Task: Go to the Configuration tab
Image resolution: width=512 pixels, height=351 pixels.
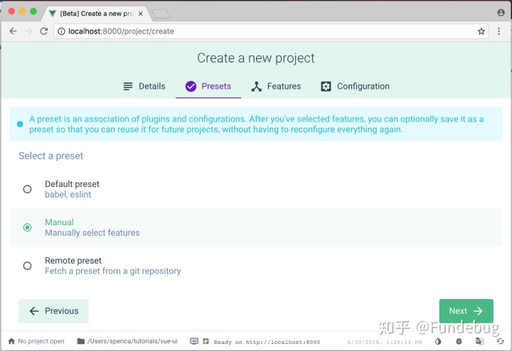Action: [356, 87]
